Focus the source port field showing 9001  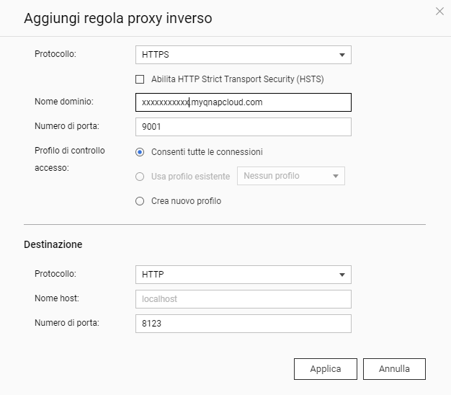(x=243, y=127)
